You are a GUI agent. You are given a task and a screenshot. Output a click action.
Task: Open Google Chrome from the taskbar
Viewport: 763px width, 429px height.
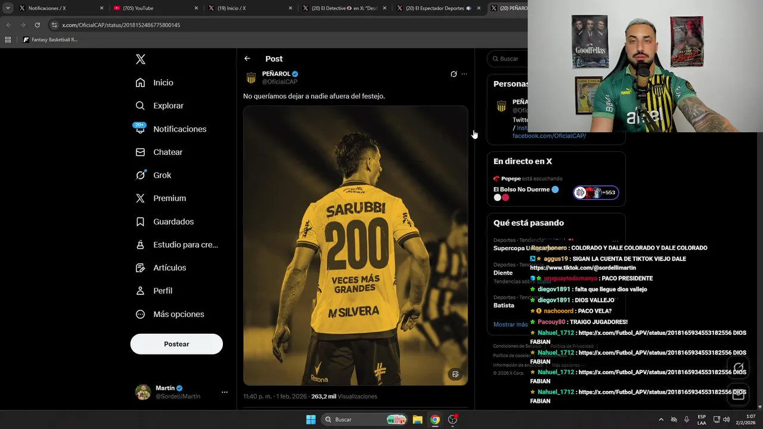pos(435,419)
